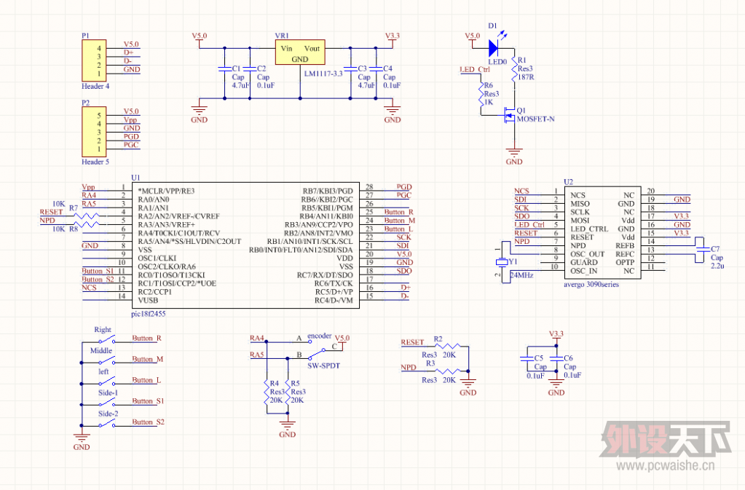The height and width of the screenshot is (490, 745).
Task: Click the RA5 net label at encoder B
Action: (x=257, y=355)
